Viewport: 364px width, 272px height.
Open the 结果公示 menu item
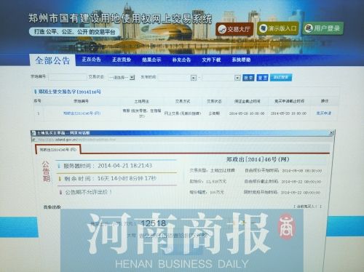151,60
